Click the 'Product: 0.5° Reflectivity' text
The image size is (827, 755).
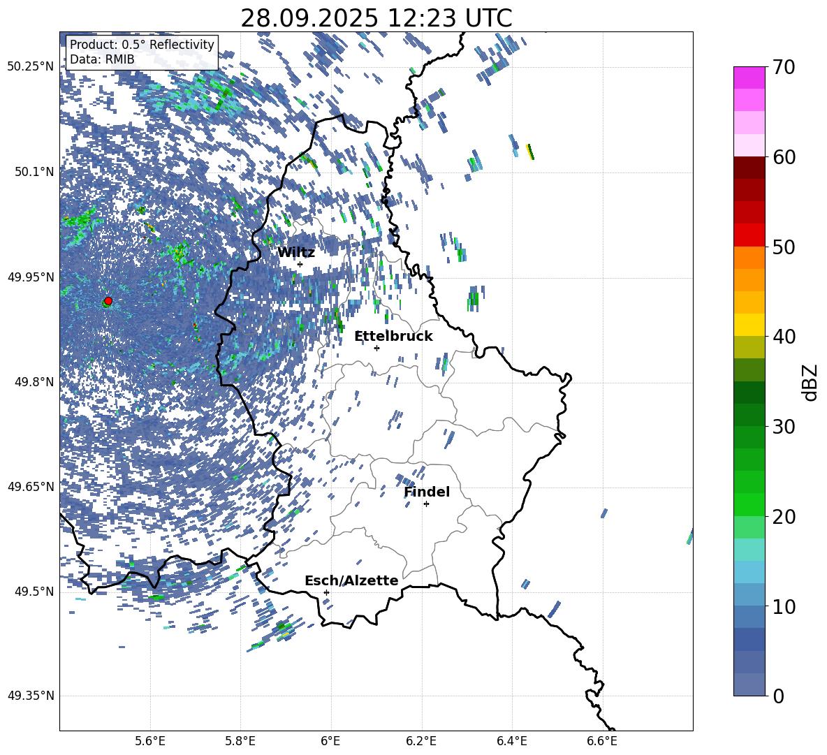point(142,44)
